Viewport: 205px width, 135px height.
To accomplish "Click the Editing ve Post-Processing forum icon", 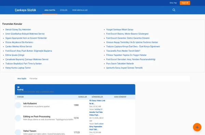I will [18, 118].
